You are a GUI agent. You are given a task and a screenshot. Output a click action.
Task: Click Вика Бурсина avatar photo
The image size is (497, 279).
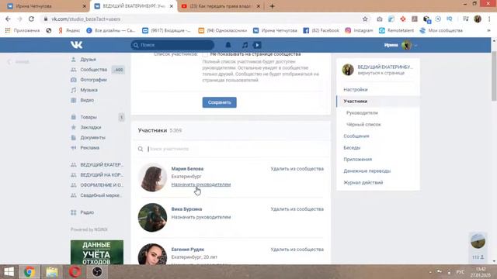coord(152,218)
